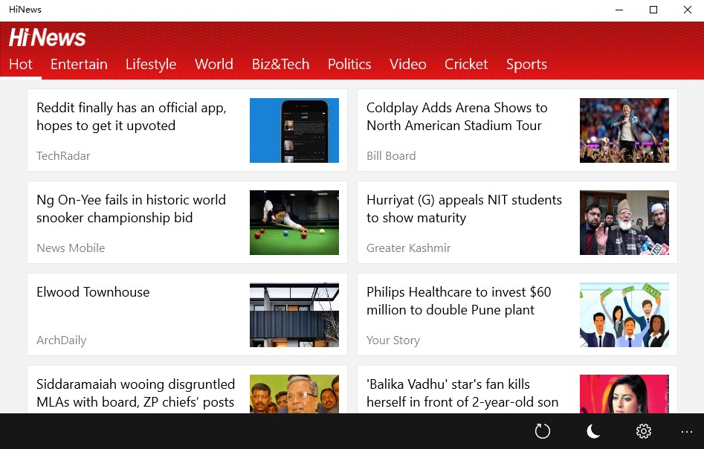Click the Hurriyat leaders photo thumbnail

tap(624, 223)
